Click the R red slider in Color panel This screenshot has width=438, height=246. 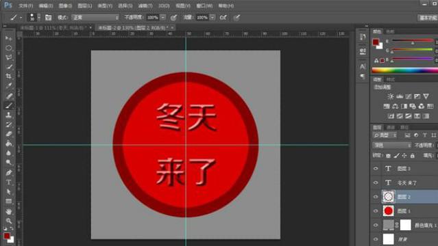[x=413, y=41]
